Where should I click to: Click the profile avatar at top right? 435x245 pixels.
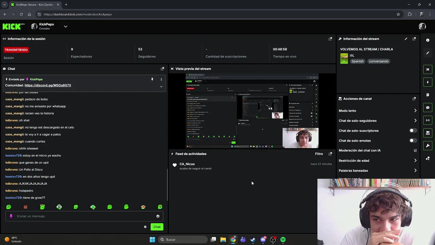(422, 27)
